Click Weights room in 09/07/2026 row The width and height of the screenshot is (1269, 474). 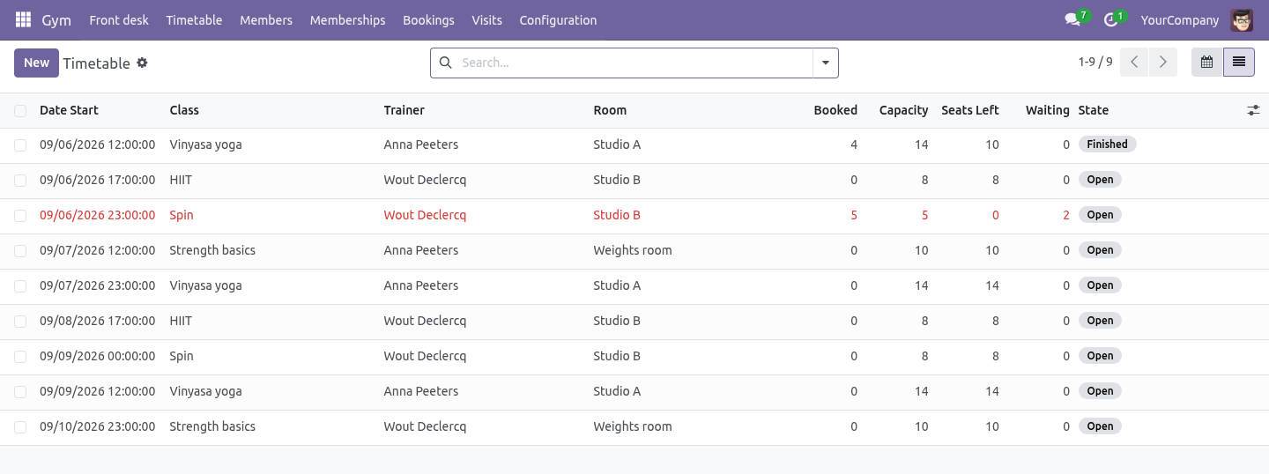pos(633,250)
